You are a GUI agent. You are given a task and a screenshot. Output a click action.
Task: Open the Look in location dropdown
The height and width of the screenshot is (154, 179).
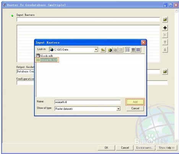click(x=96, y=49)
